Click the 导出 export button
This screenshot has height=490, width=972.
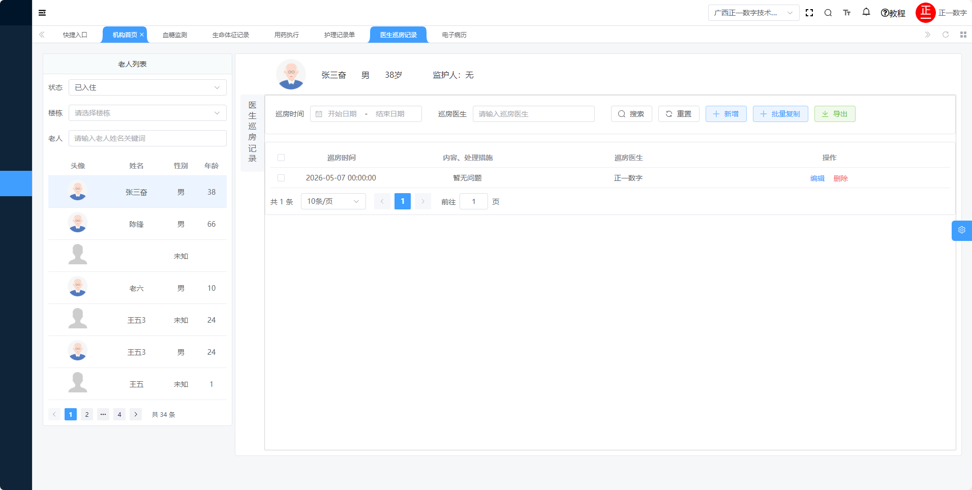pyautogui.click(x=835, y=114)
